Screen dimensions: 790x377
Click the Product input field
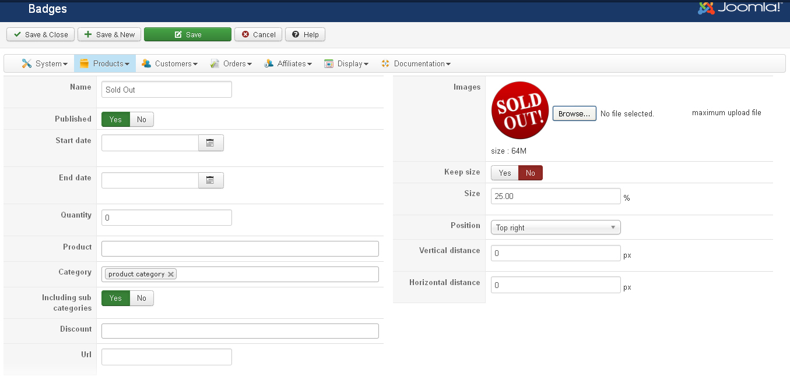(240, 248)
